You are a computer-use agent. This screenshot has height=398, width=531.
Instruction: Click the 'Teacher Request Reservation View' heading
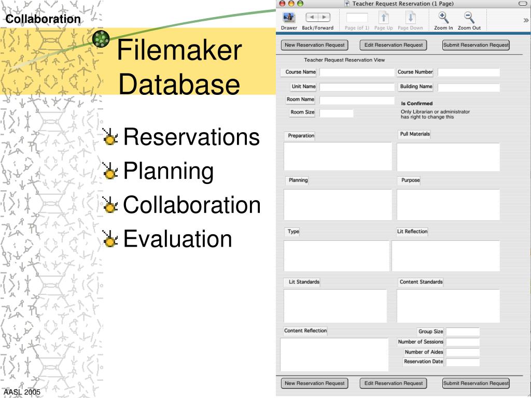[x=344, y=60]
